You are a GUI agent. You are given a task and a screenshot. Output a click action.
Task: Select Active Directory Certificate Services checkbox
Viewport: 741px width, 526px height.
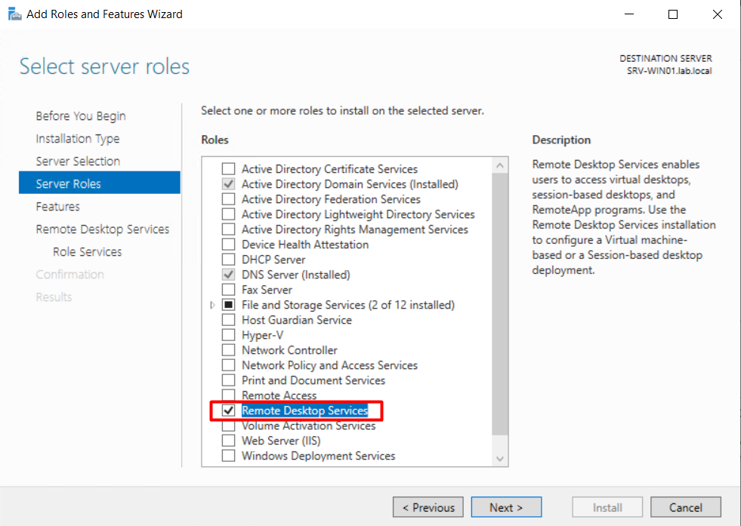tap(228, 169)
